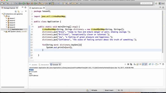Click the New Java Class icon
Image resolution: width=166 pixels, height=93 pixels.
tap(35, 3)
